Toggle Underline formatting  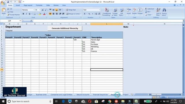[29, 14]
